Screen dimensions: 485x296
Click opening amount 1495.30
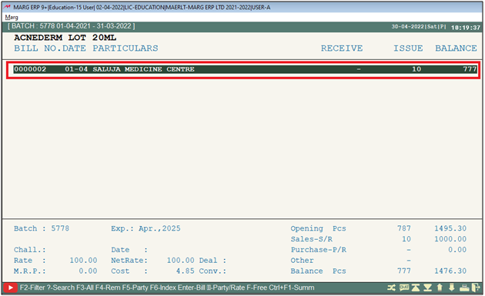[450, 228]
